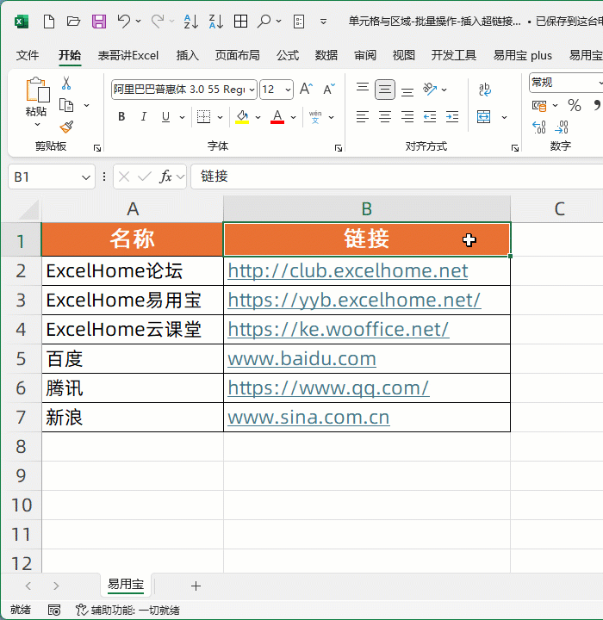603x620 pixels.
Task: Increase indent in alignment group
Action: pyautogui.click(x=452, y=117)
